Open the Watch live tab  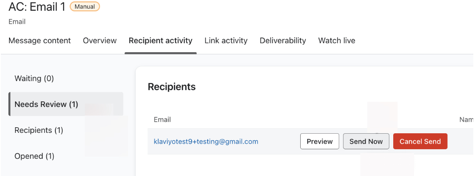[337, 41]
